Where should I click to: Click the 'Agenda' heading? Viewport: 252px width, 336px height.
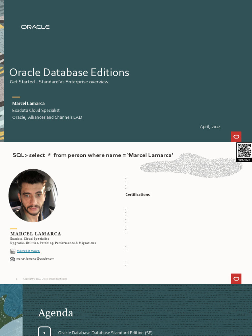click(55, 313)
